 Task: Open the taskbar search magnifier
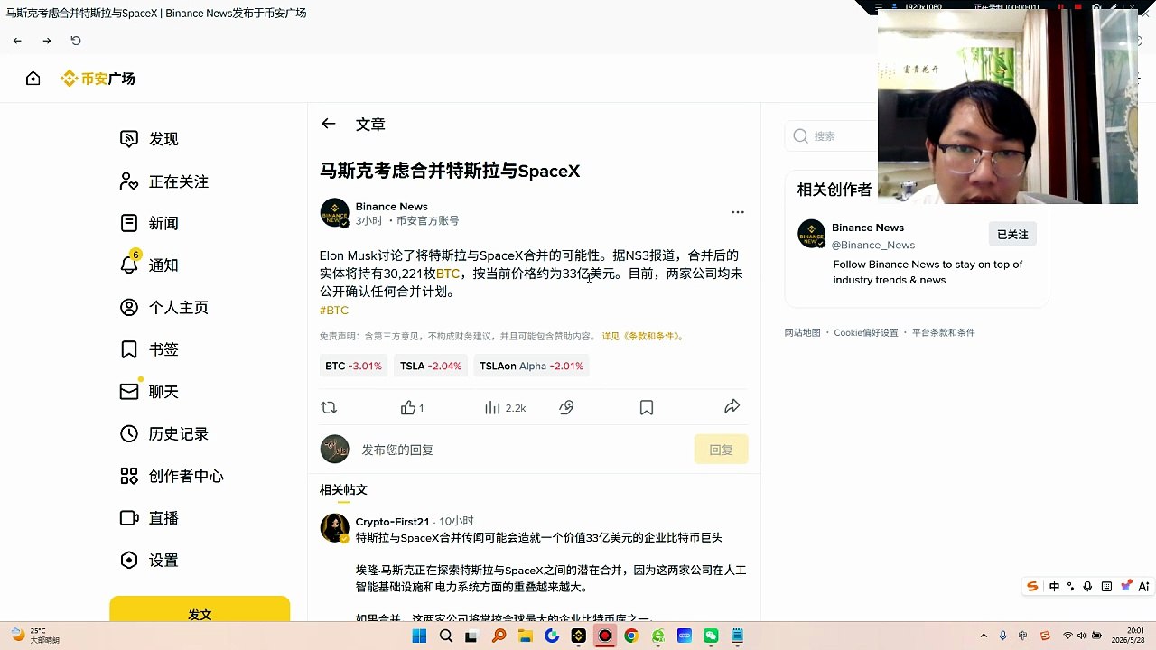coord(446,636)
